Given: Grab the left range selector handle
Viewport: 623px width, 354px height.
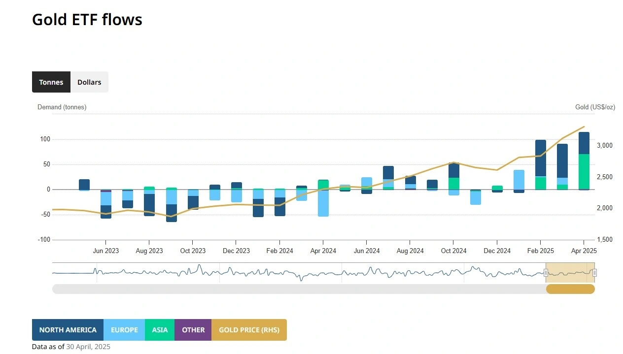Looking at the screenshot, I should pyautogui.click(x=546, y=273).
